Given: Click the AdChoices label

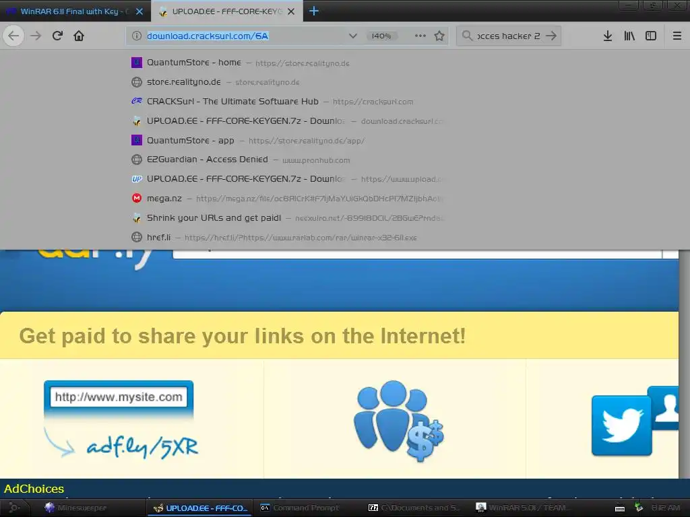Looking at the screenshot, I should tap(34, 489).
